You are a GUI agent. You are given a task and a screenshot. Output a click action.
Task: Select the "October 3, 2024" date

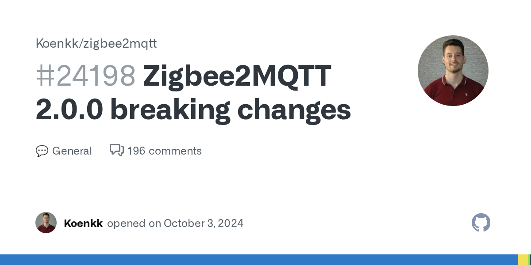[x=204, y=223]
